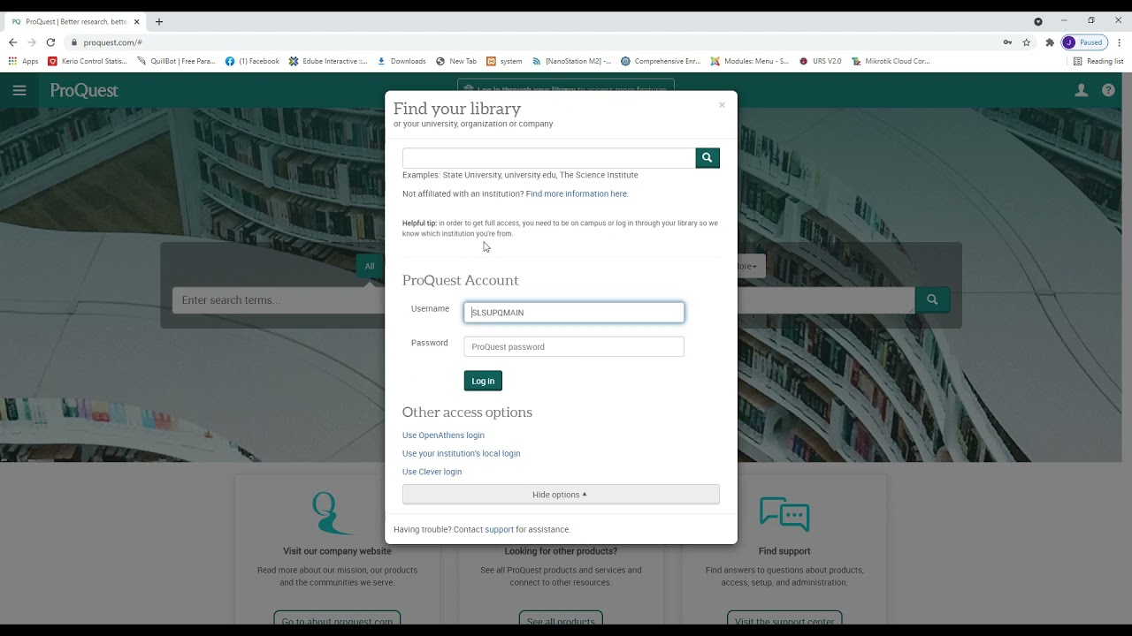Open the QuillBot bookmark
Viewport: 1132px width, 636px height.
click(176, 61)
